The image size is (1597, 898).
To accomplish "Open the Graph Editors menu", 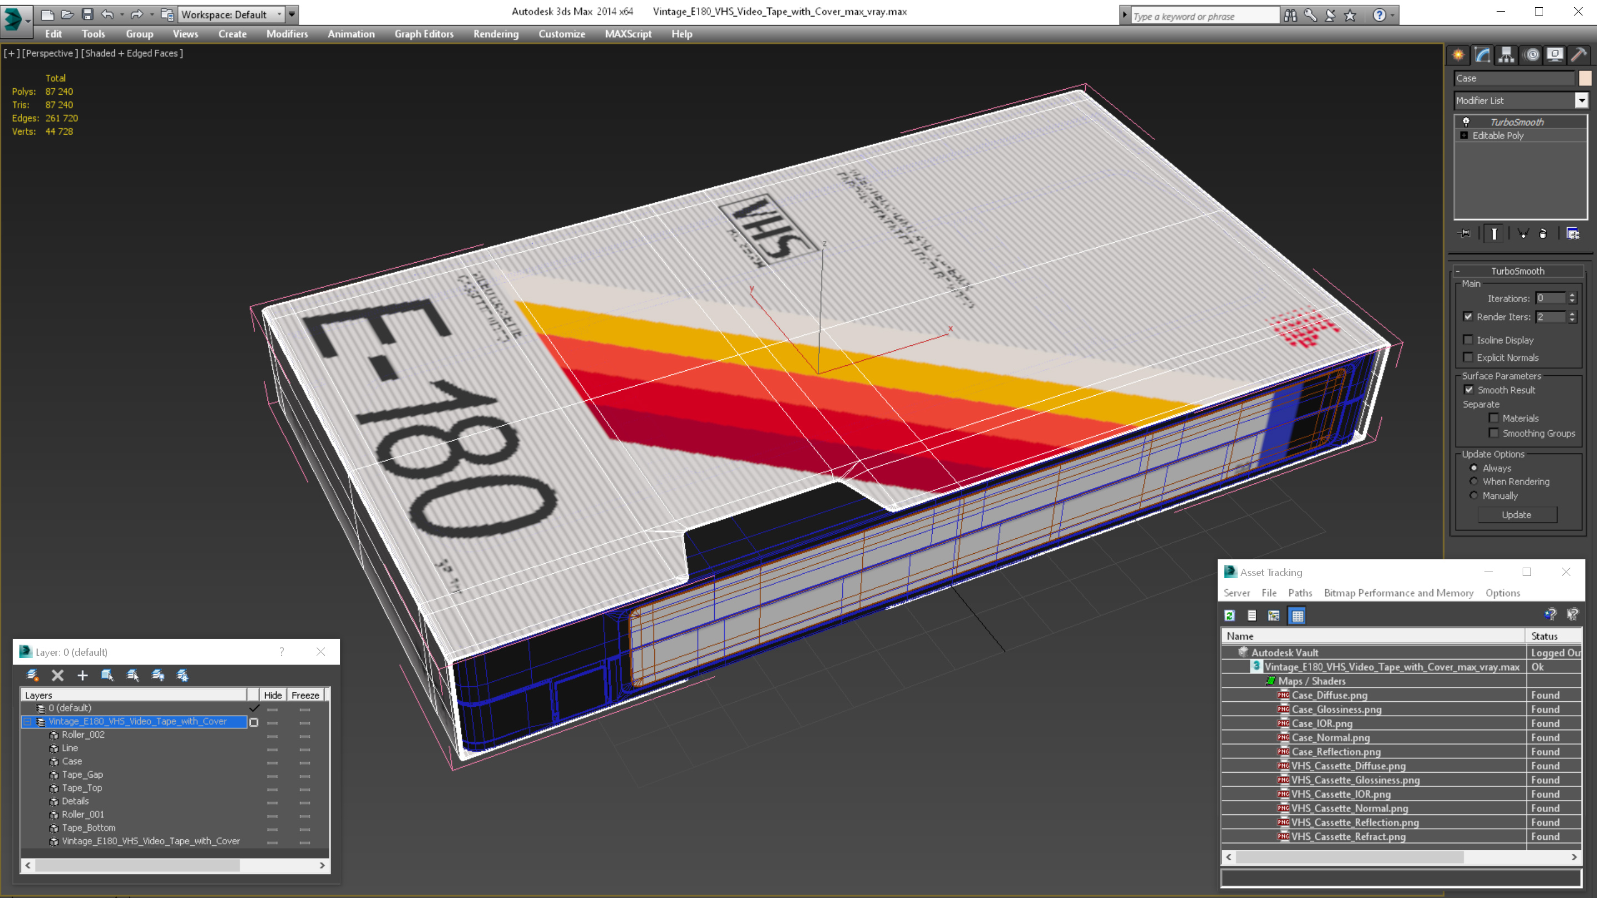I will pos(424,34).
